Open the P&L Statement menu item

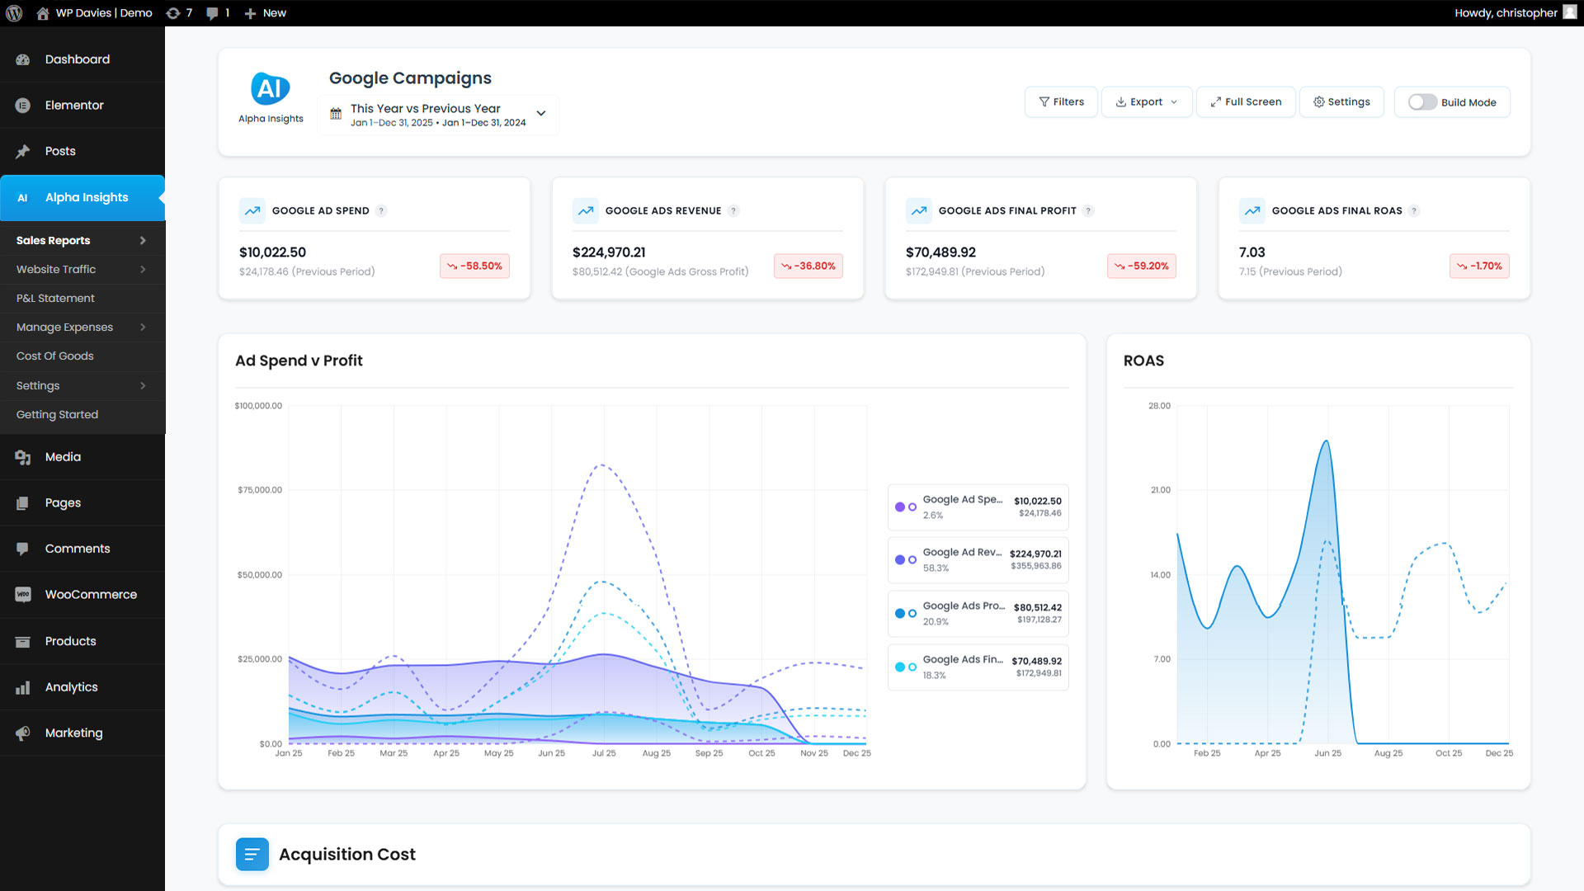click(x=55, y=299)
